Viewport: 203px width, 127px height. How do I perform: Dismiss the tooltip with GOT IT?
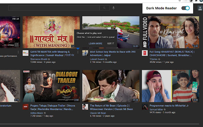pos(111,43)
